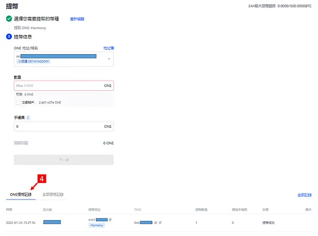Click the 24h limit 0.0000/500.0000BTC text
This screenshot has height=236, width=318.
tap(280, 6)
